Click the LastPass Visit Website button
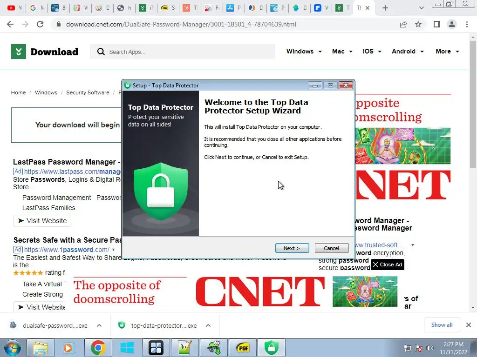 (x=42, y=221)
